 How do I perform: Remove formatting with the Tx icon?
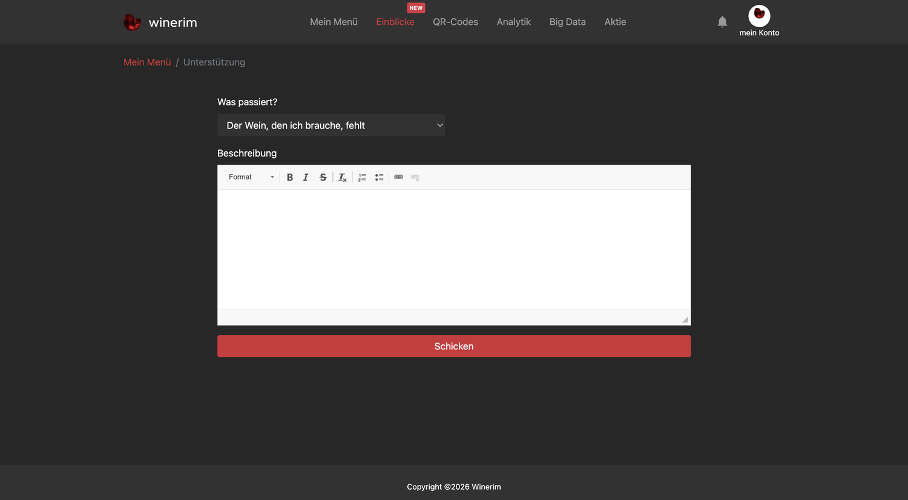click(343, 177)
